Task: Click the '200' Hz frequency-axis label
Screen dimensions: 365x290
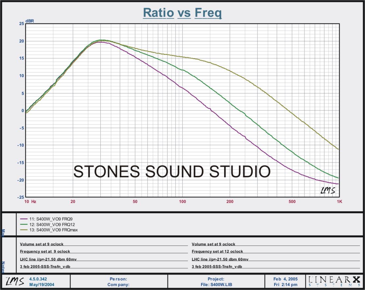Action: coord(230,201)
